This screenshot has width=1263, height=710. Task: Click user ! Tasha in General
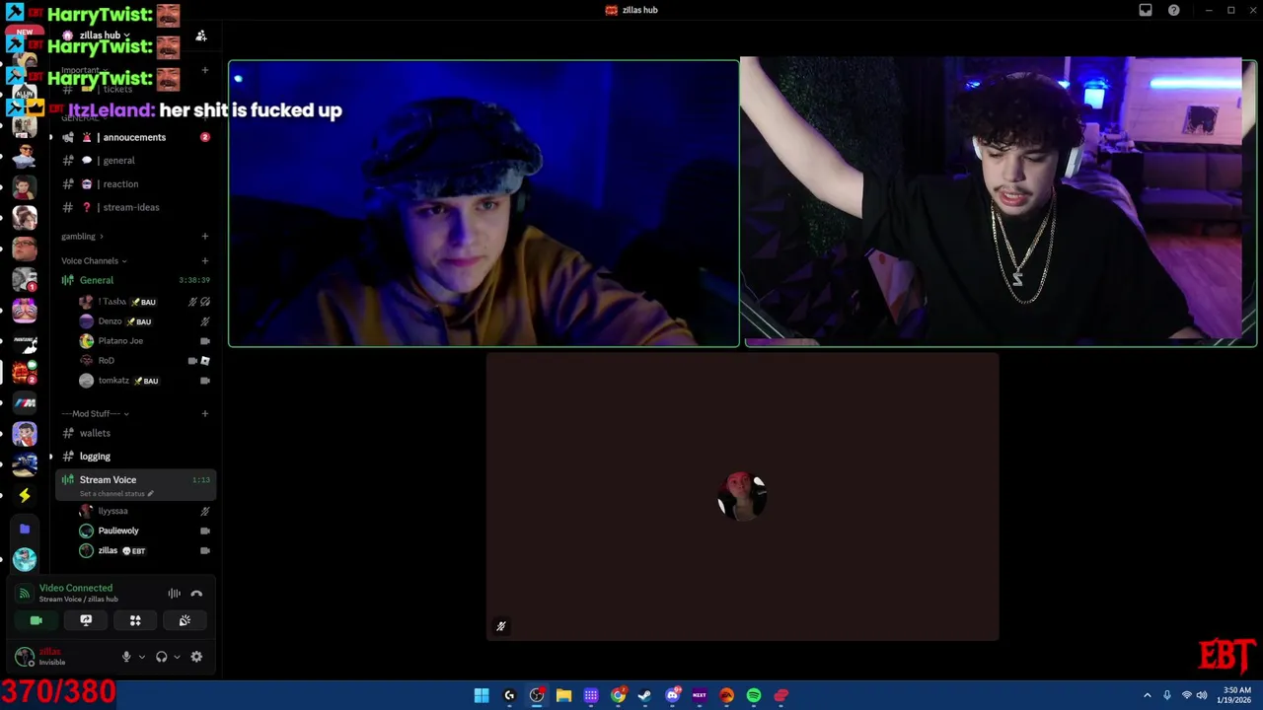click(144, 302)
